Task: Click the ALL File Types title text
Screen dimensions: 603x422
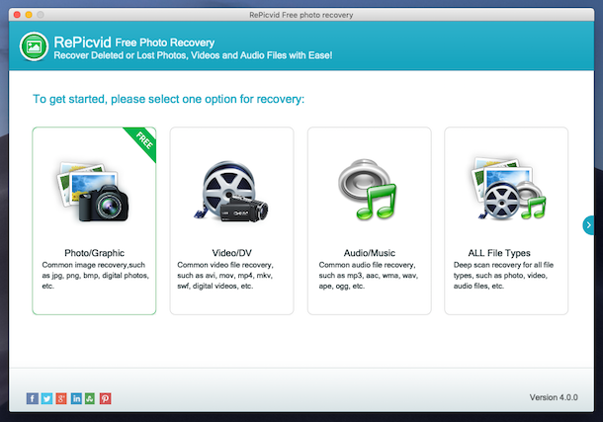Action: click(499, 253)
